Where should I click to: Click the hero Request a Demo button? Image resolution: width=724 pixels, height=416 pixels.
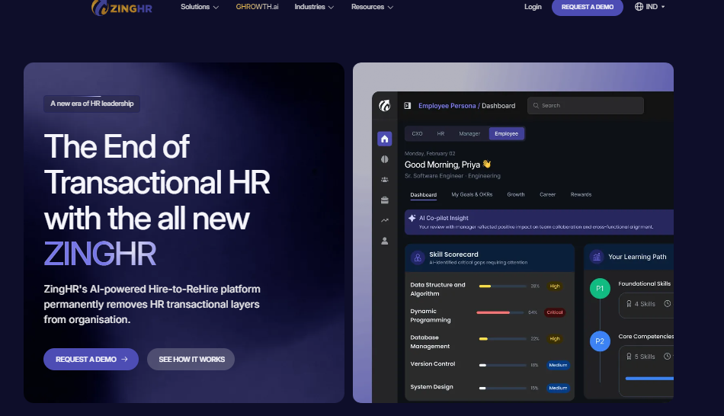(91, 359)
